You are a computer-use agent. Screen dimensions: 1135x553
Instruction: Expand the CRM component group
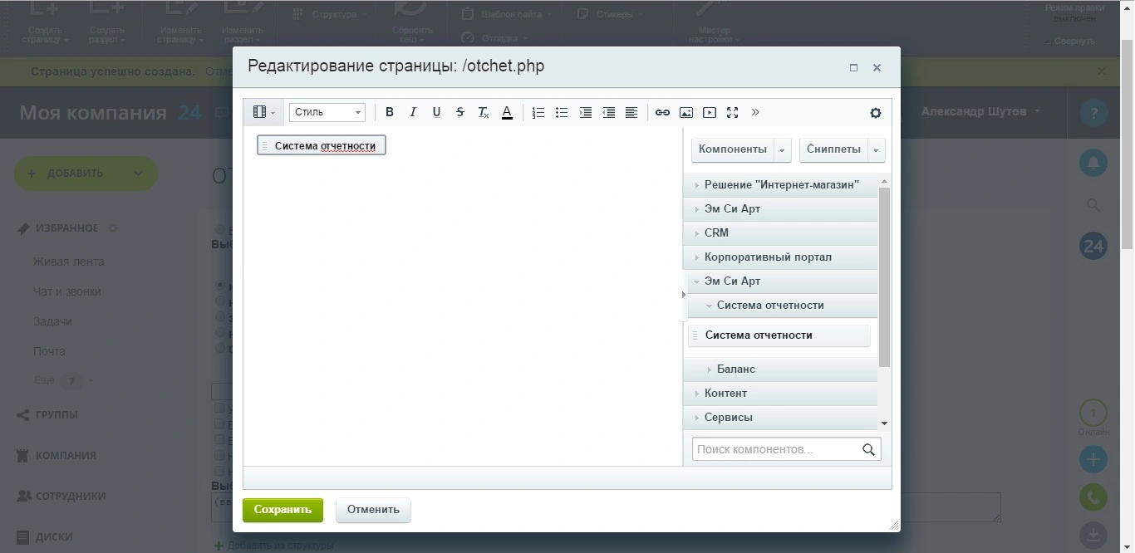coord(780,232)
